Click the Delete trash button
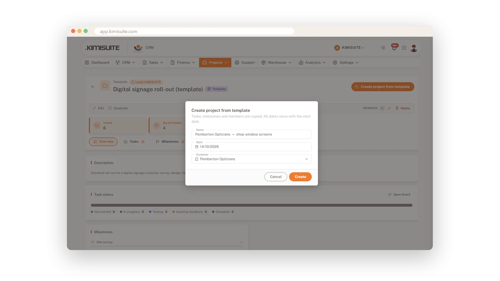Image resolution: width=500 pixels, height=281 pixels. 403,108
